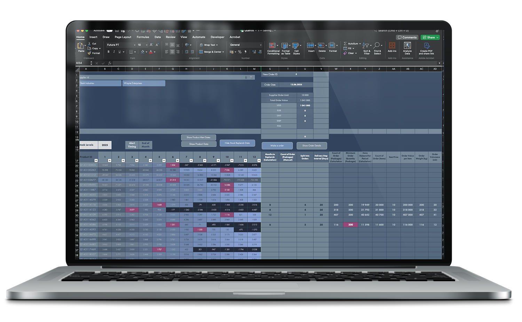The image size is (522, 322).
Task: Open the Clear dropdown in Editing
Action: [x=356, y=53]
